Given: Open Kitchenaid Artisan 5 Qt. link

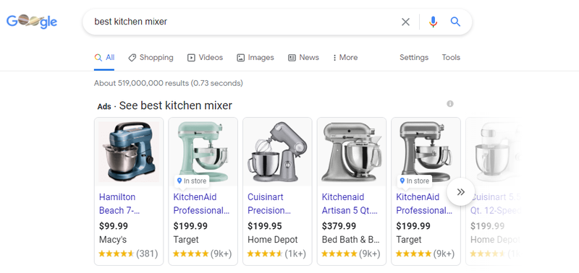Looking at the screenshot, I should (x=350, y=204).
